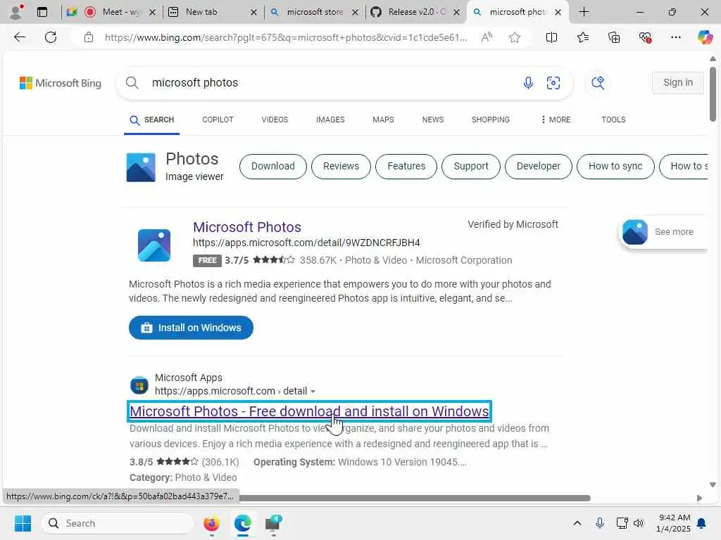Screen dimensions: 721x540
Task: Close the microsoft store tab
Action: point(355,13)
